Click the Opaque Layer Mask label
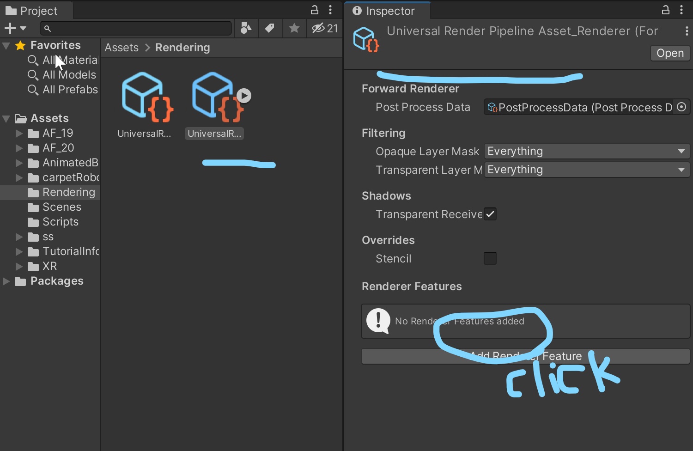Screen dimensions: 693x451 tap(427, 152)
